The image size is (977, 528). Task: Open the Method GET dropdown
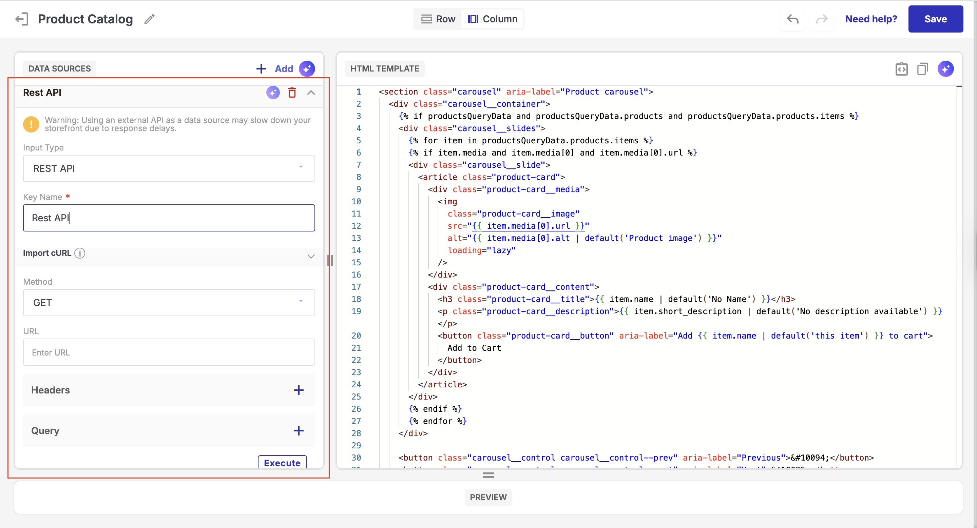point(169,303)
